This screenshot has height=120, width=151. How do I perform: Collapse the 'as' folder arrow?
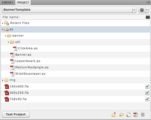tap(3, 29)
